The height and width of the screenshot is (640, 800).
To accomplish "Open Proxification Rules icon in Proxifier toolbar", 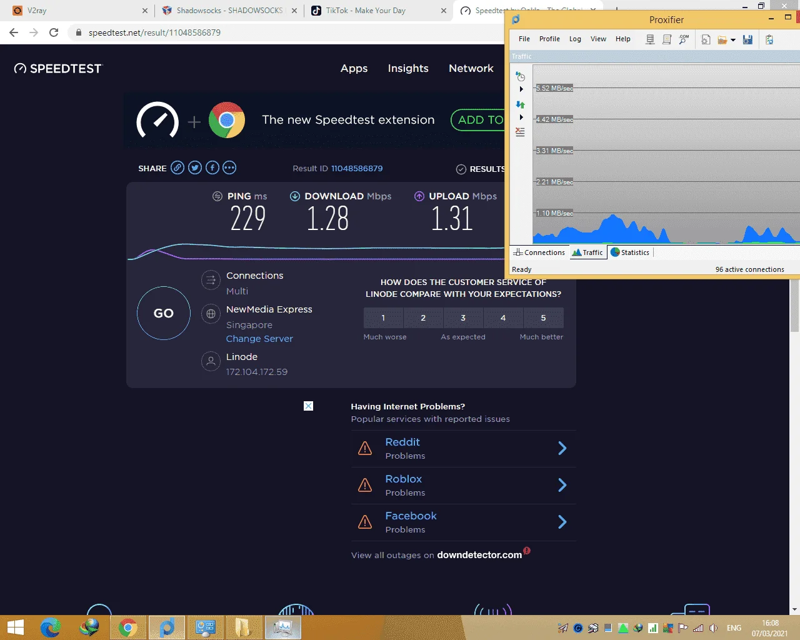I will coord(667,39).
